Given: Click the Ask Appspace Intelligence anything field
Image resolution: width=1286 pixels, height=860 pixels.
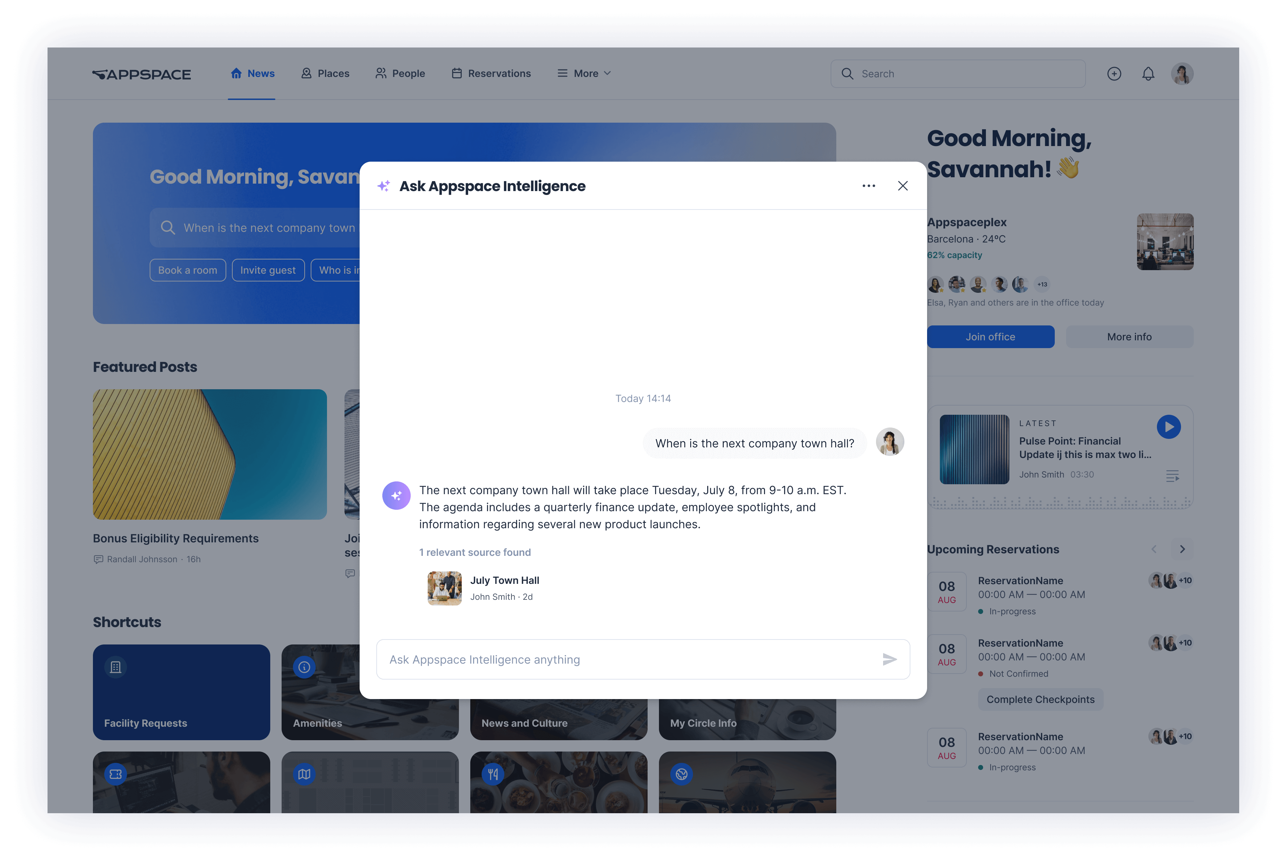Looking at the screenshot, I should (x=643, y=659).
